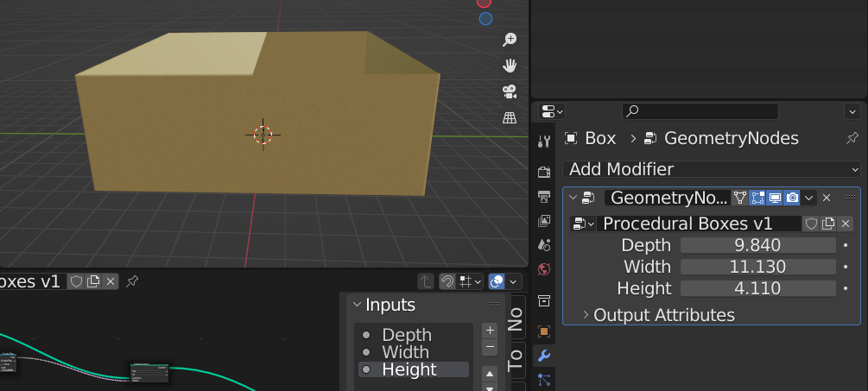The width and height of the screenshot is (868, 391).
Task: Toggle the Properties editor pin icon
Action: point(852,138)
